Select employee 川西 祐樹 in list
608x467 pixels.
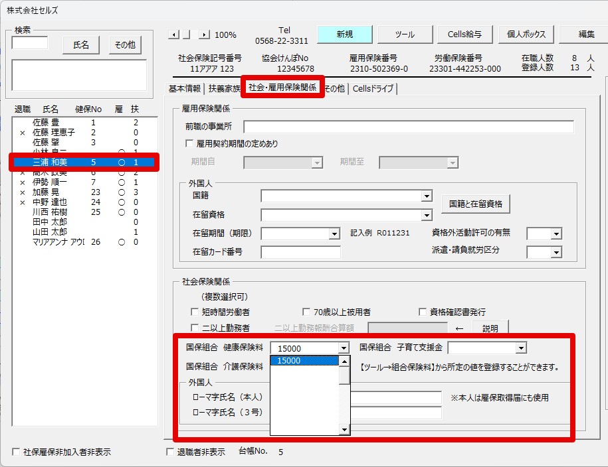[85, 212]
